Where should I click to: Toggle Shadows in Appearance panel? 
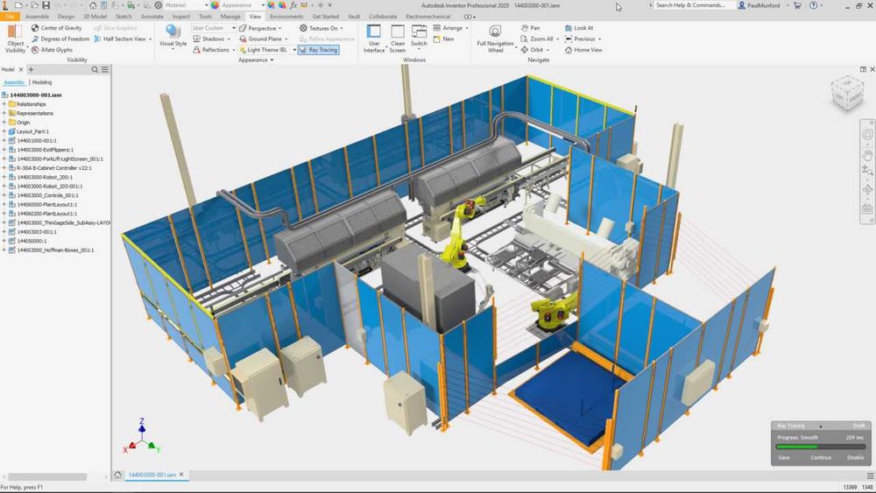[x=209, y=39]
